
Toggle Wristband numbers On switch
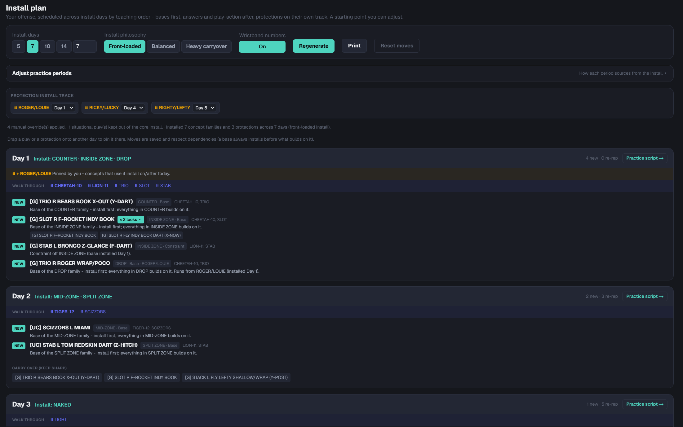[262, 46]
